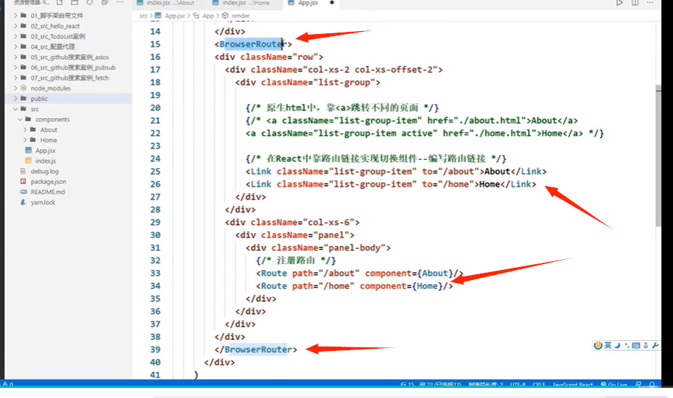Click Go Live in status bar
This screenshot has width=673, height=398.
click(x=614, y=384)
